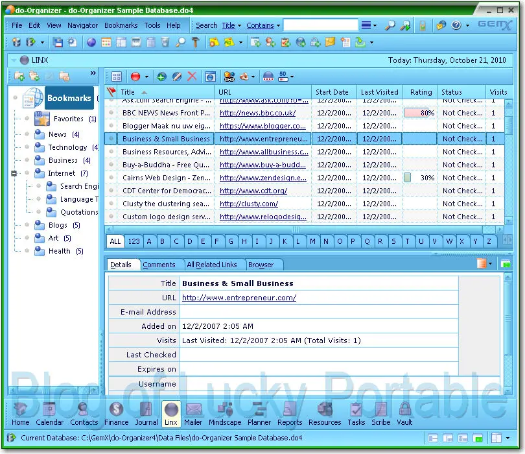
Task: Toggle the marker dot on Blogger row
Action: [111, 126]
